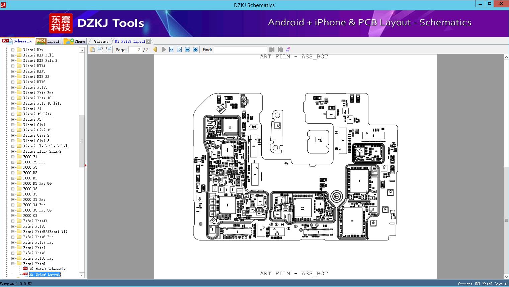Zoom in with the plus icon

195,49
